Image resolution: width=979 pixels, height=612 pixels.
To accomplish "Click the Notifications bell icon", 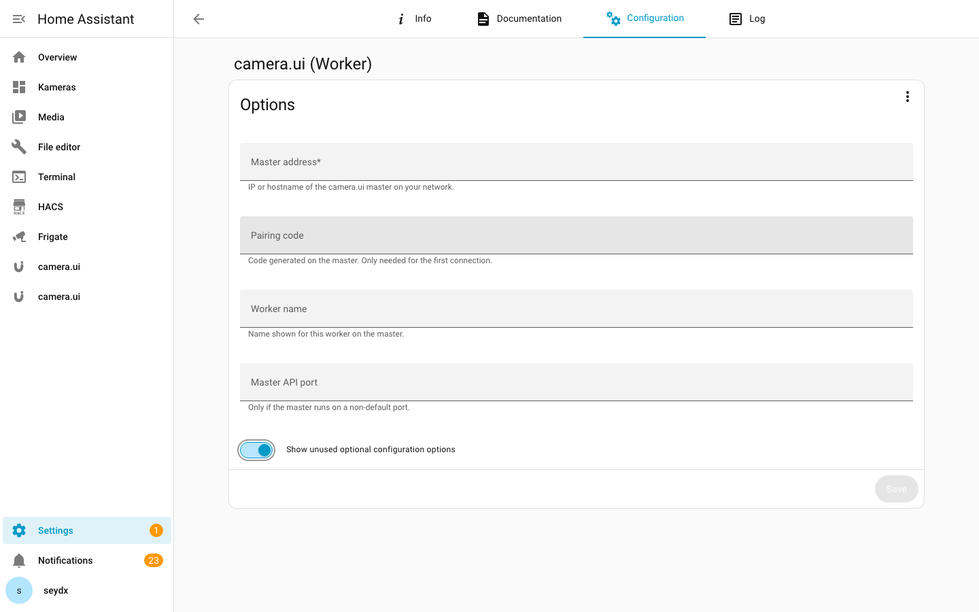I will [19, 560].
